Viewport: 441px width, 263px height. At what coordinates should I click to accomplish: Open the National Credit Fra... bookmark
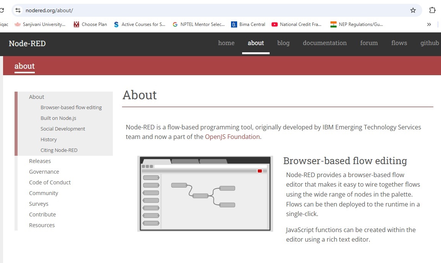point(296,24)
